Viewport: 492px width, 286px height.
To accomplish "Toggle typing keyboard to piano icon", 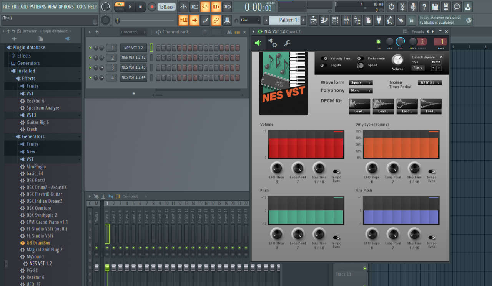I will [x=183, y=20].
